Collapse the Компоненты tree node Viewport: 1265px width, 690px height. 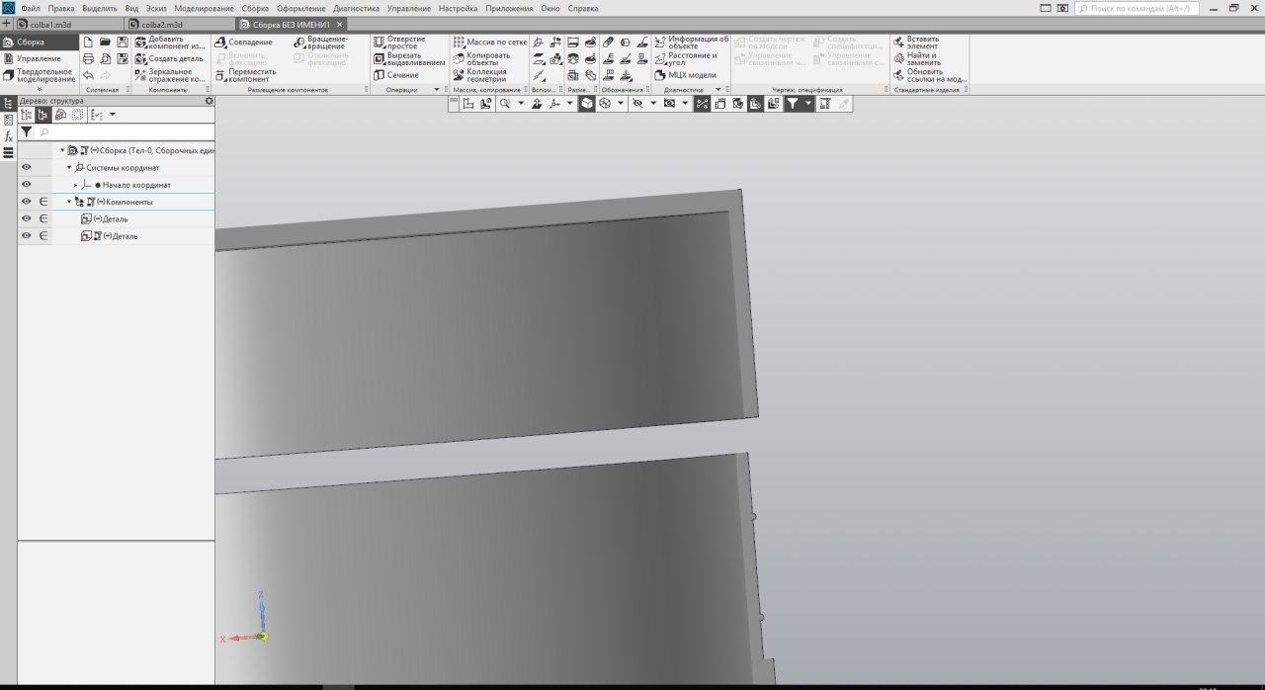coord(69,202)
